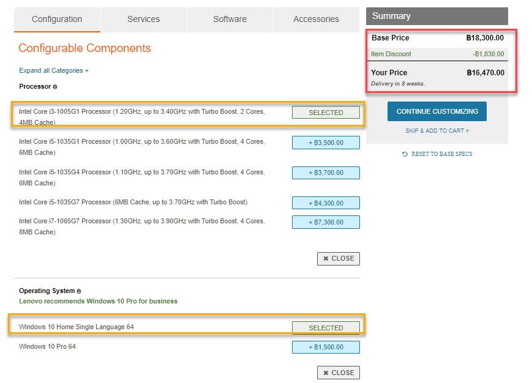The height and width of the screenshot is (383, 532).
Task: Click the Your Price ฿16,470.00 value
Action: (x=485, y=73)
